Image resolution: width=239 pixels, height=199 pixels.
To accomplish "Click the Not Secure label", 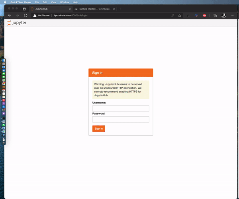I will 43,16.
